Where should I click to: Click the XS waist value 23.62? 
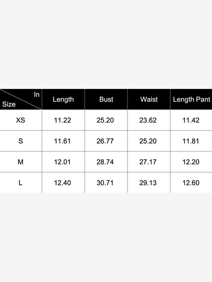pos(148,120)
